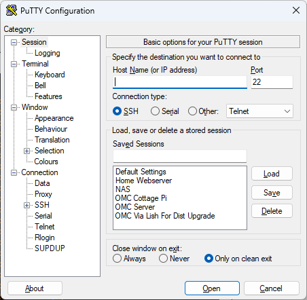Open the Logging category
Screen dimensions: 307x300
(48, 53)
